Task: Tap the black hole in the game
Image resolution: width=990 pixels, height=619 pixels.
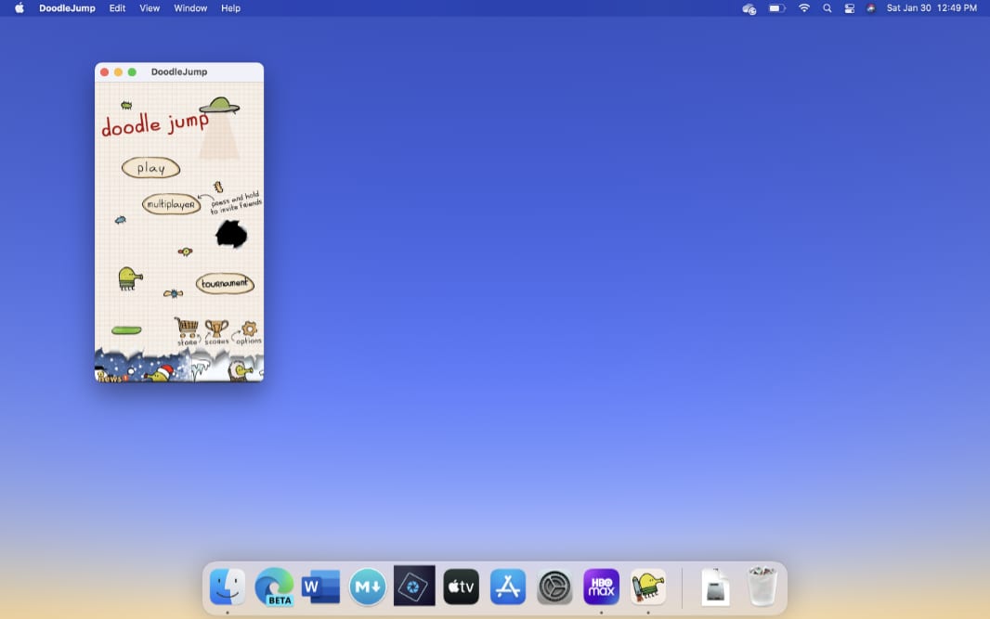Action: pos(231,234)
